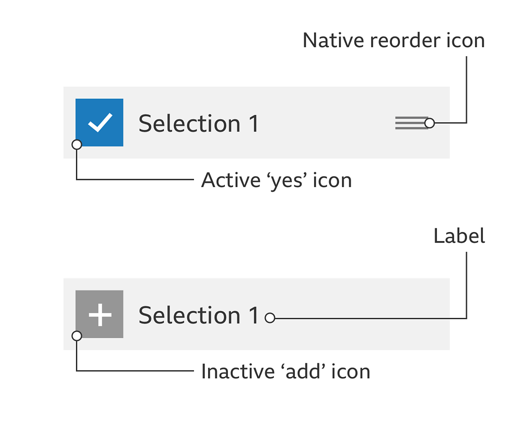
Task: Click the three-line native reorder handle
Action: (410, 123)
